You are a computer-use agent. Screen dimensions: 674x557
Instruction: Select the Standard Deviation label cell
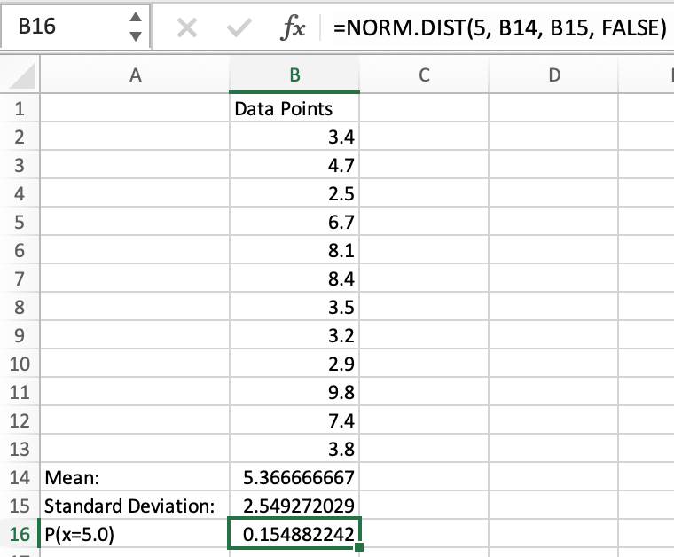[135, 506]
